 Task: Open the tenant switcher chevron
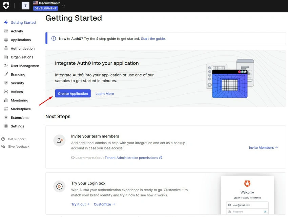click(64, 5)
